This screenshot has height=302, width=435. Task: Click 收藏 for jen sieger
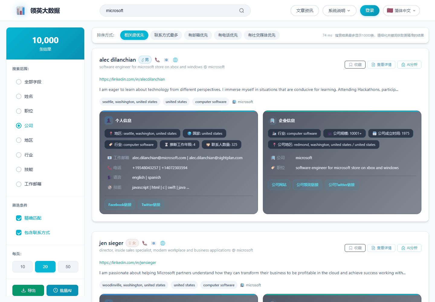[x=355, y=248]
